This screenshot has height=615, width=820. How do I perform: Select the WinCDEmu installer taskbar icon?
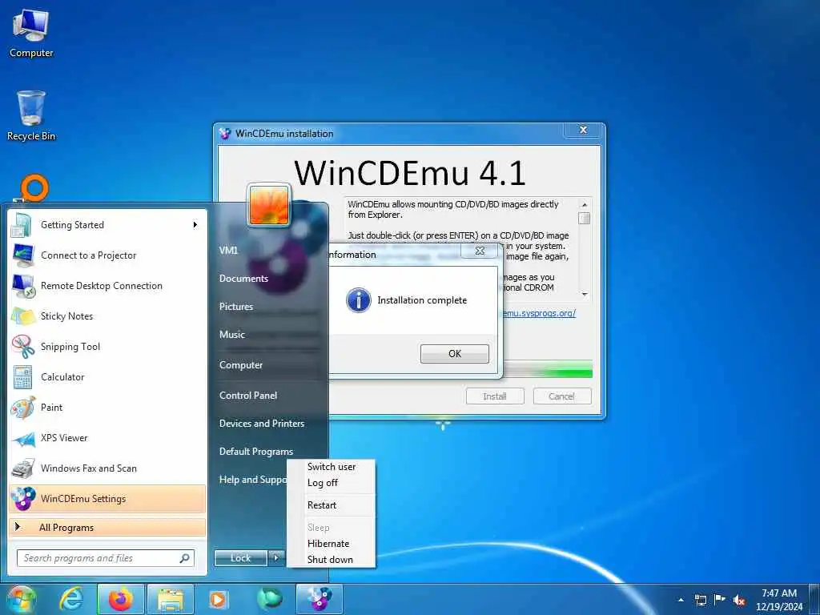click(319, 599)
